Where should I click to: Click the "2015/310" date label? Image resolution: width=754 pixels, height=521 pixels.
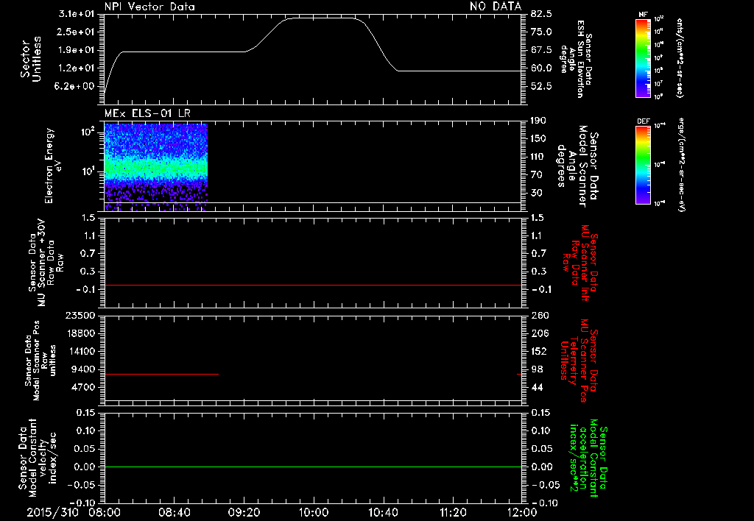(x=52, y=512)
